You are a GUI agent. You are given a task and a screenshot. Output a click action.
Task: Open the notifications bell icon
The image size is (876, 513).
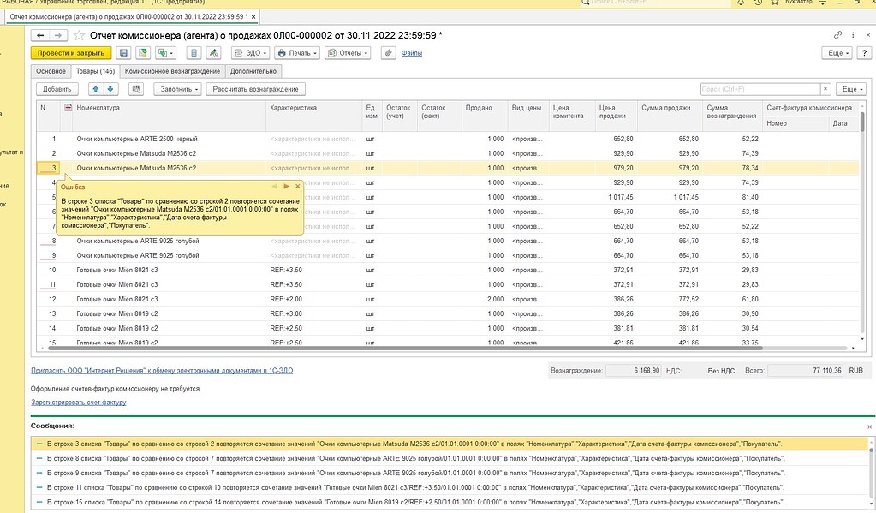click(x=740, y=3)
